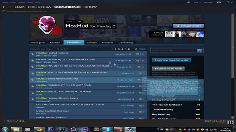This screenshot has width=236, height=132.
Task: Click the volume speaker tray icon
Action: pos(216,129)
